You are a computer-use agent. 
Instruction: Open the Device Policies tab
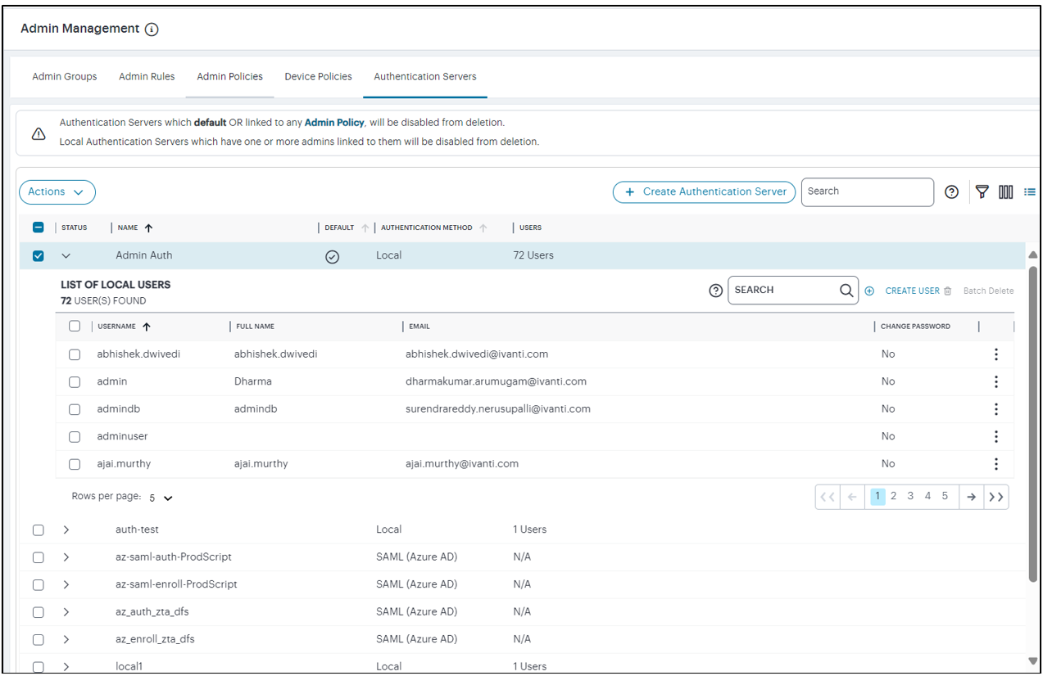[x=318, y=77]
